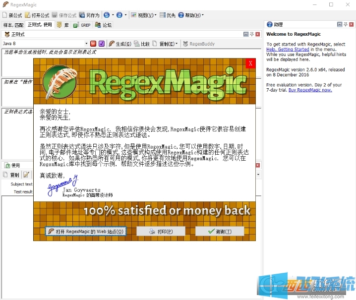Click the 正则式 panel header icon

pos(7,34)
